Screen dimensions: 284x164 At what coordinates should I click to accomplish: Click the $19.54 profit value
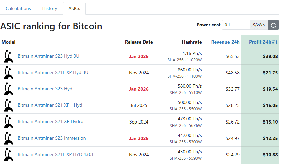click(270, 89)
